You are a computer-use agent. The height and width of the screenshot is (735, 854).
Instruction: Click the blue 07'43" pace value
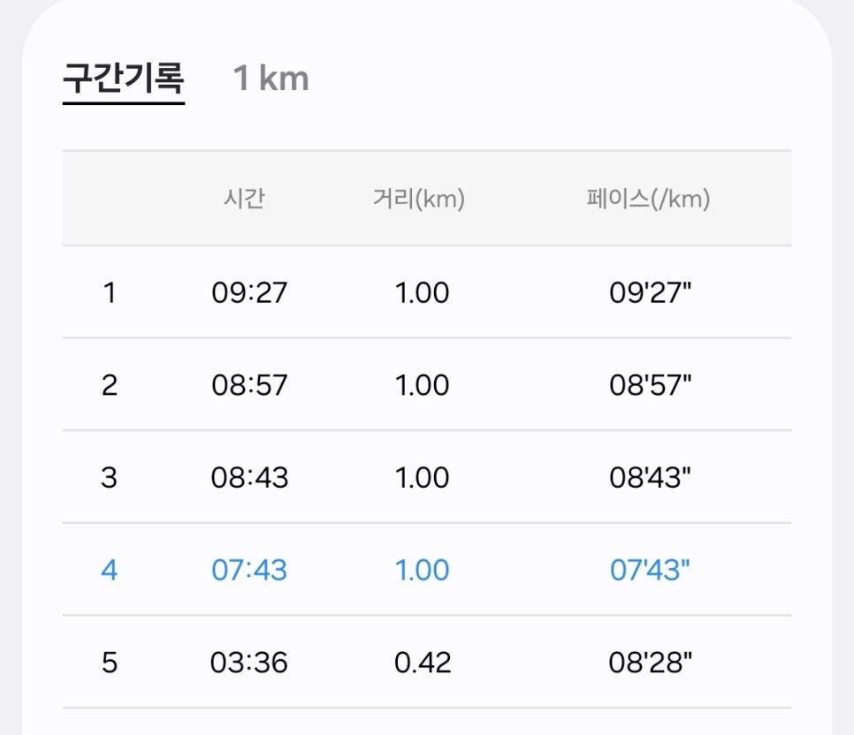[650, 570]
